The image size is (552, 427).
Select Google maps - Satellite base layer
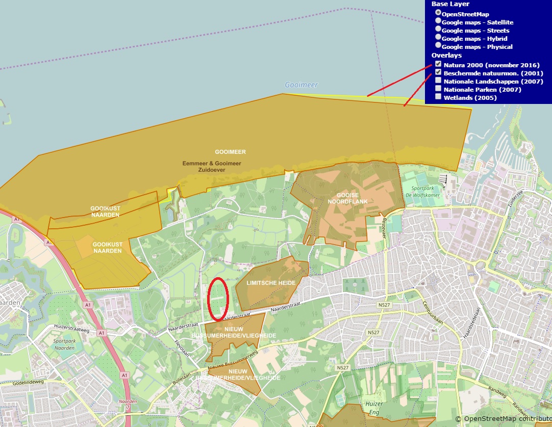pos(438,21)
